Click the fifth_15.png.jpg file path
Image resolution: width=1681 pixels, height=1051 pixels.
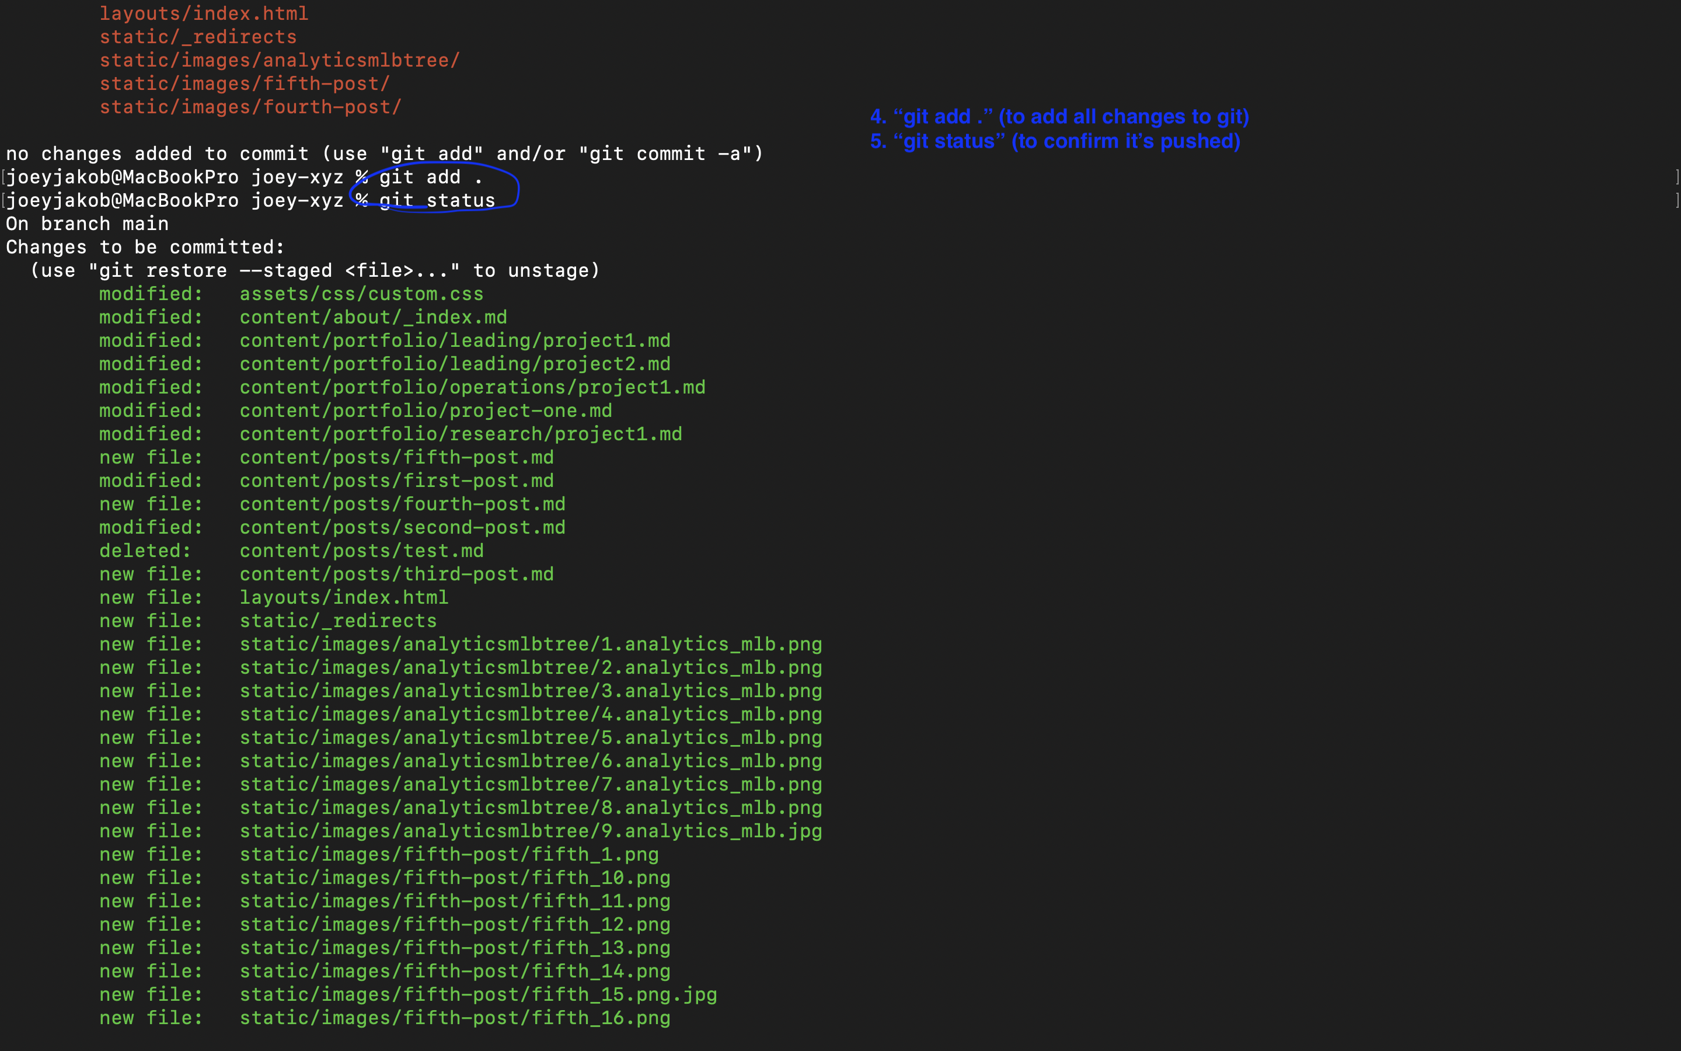[478, 995]
